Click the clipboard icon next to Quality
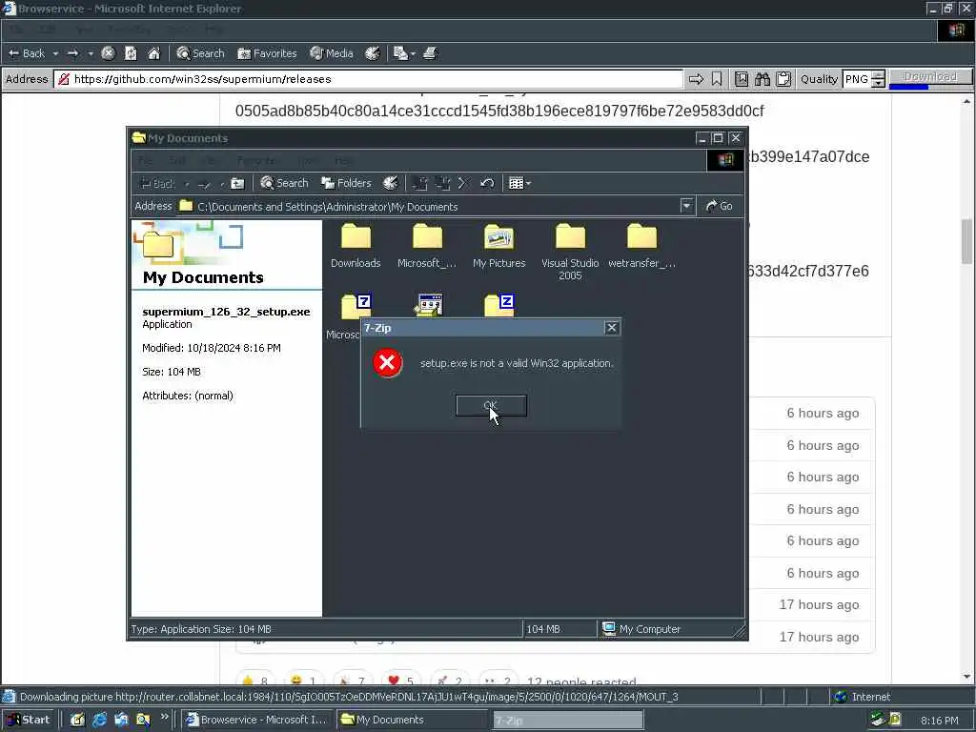The width and height of the screenshot is (976, 732). click(784, 79)
